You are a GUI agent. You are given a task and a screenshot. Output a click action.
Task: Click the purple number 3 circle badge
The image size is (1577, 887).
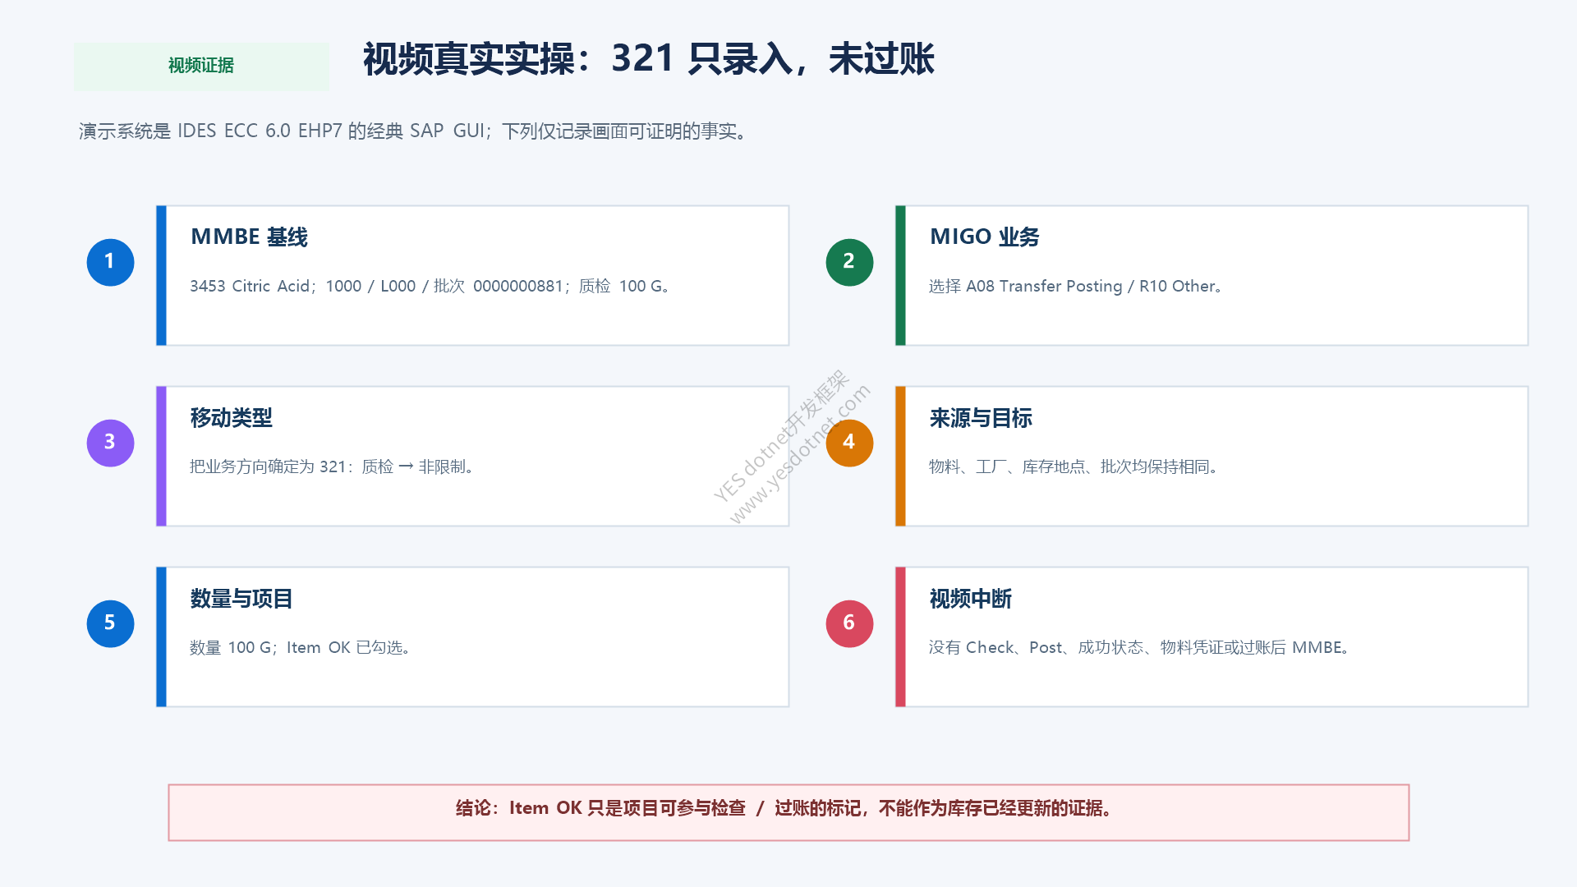pos(110,443)
